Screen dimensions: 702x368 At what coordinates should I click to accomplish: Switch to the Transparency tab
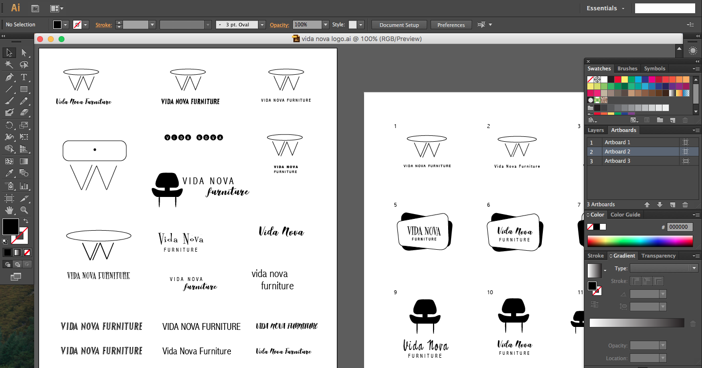click(658, 256)
